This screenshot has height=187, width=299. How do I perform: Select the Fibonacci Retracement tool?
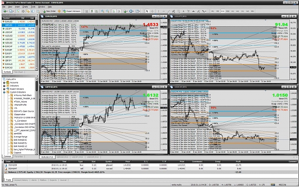[178, 11]
